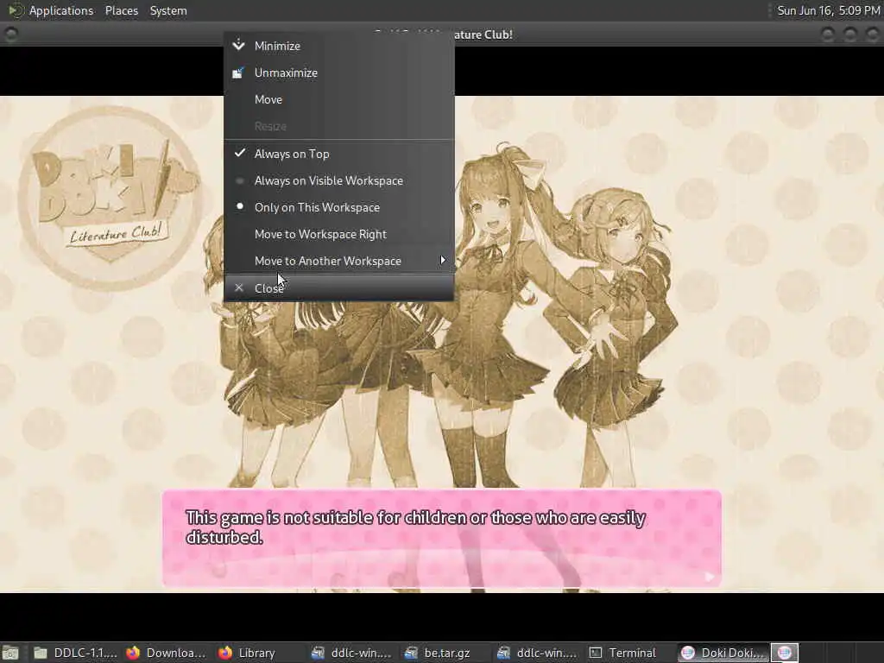The width and height of the screenshot is (884, 663).
Task: Click the Move menu entry
Action: pos(338,99)
